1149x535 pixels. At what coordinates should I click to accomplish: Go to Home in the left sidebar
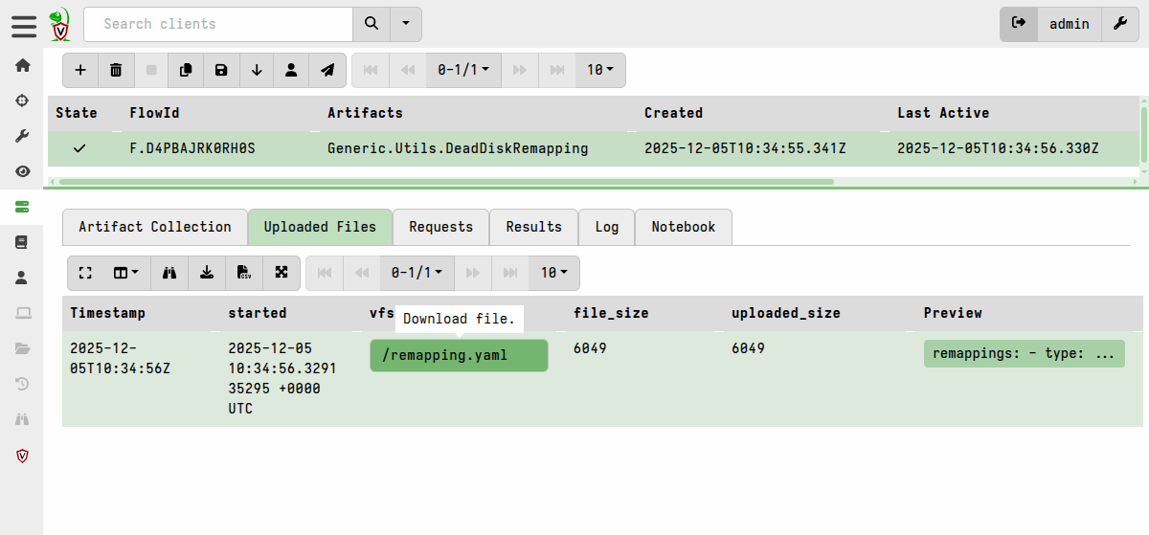tap(22, 65)
